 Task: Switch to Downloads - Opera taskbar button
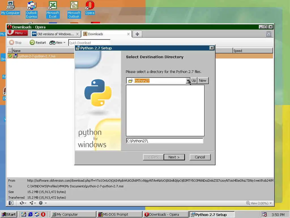[x=166, y=215]
